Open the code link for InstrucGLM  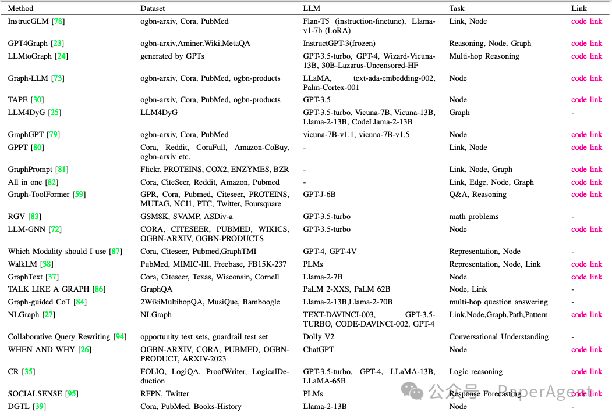pos(586,21)
